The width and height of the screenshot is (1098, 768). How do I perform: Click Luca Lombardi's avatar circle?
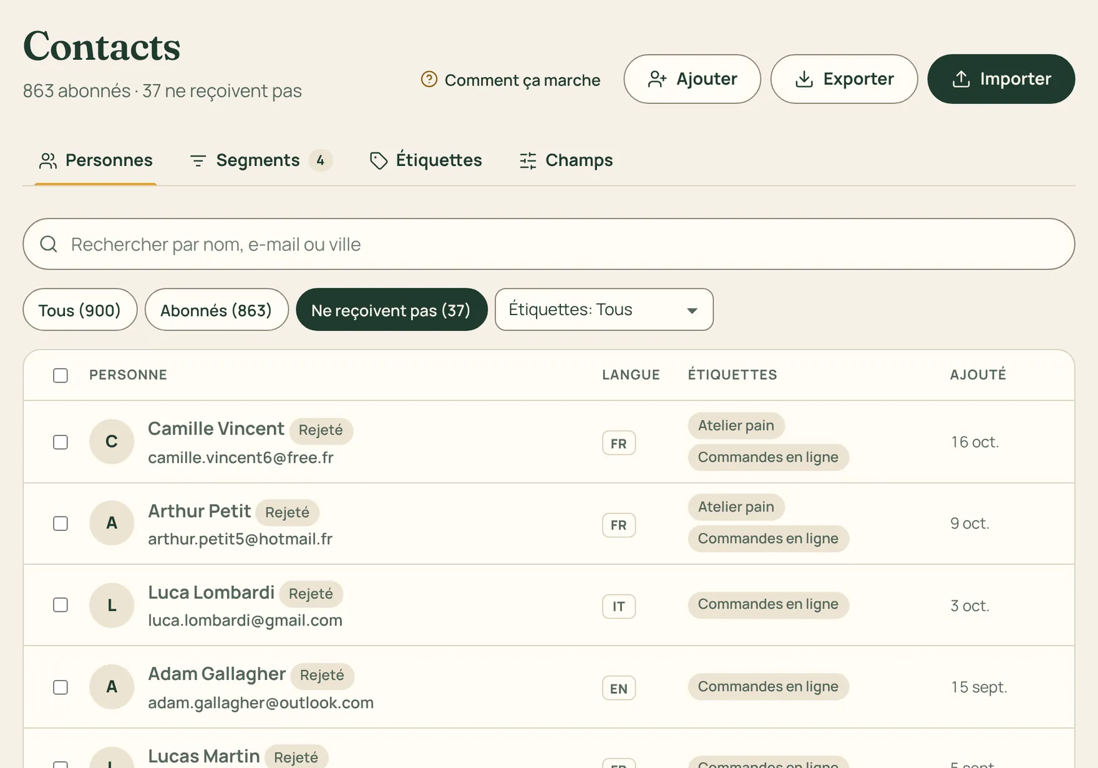[x=112, y=605]
